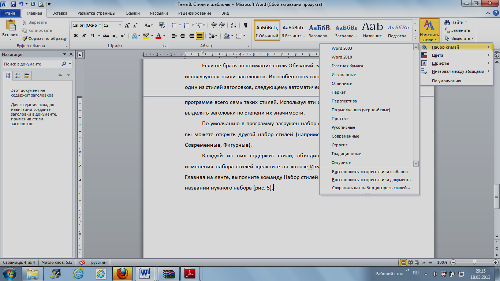The image size is (500, 281).
Task: Align text left
Action: (174, 36)
